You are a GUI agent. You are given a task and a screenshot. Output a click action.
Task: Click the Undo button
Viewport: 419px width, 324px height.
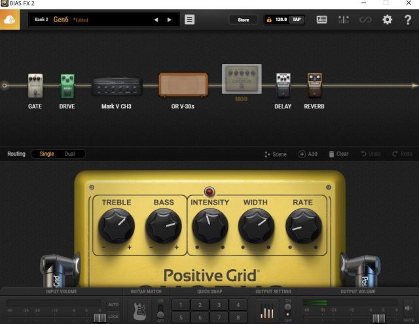pos(371,154)
